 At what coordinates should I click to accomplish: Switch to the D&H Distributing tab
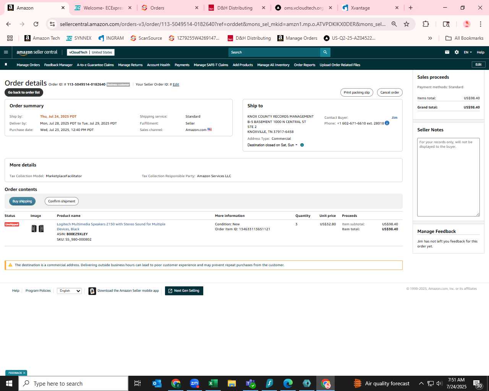tap(236, 8)
